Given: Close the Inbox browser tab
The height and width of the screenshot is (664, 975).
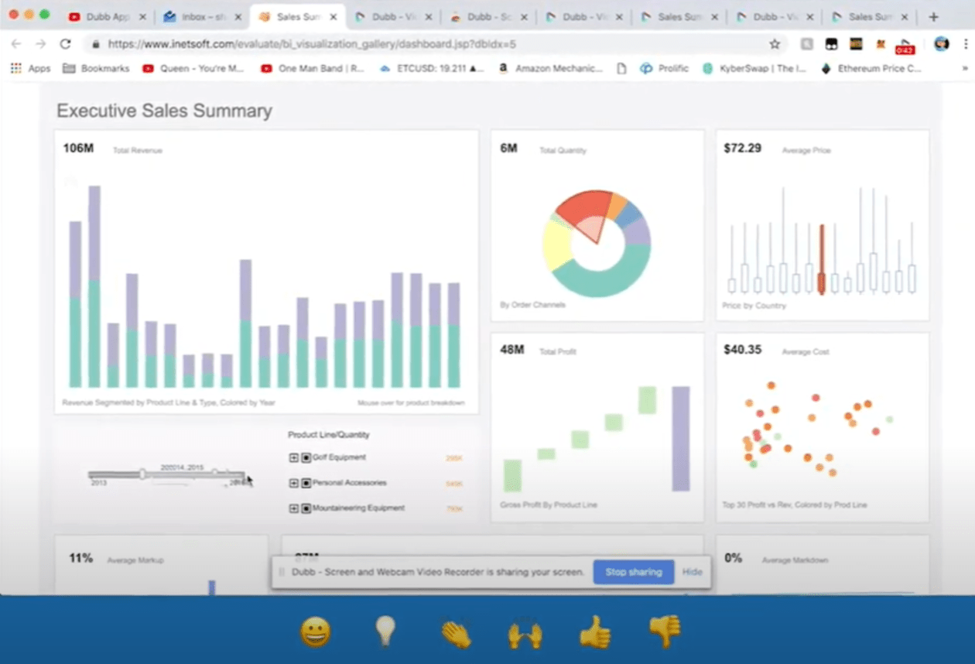Looking at the screenshot, I should [238, 17].
